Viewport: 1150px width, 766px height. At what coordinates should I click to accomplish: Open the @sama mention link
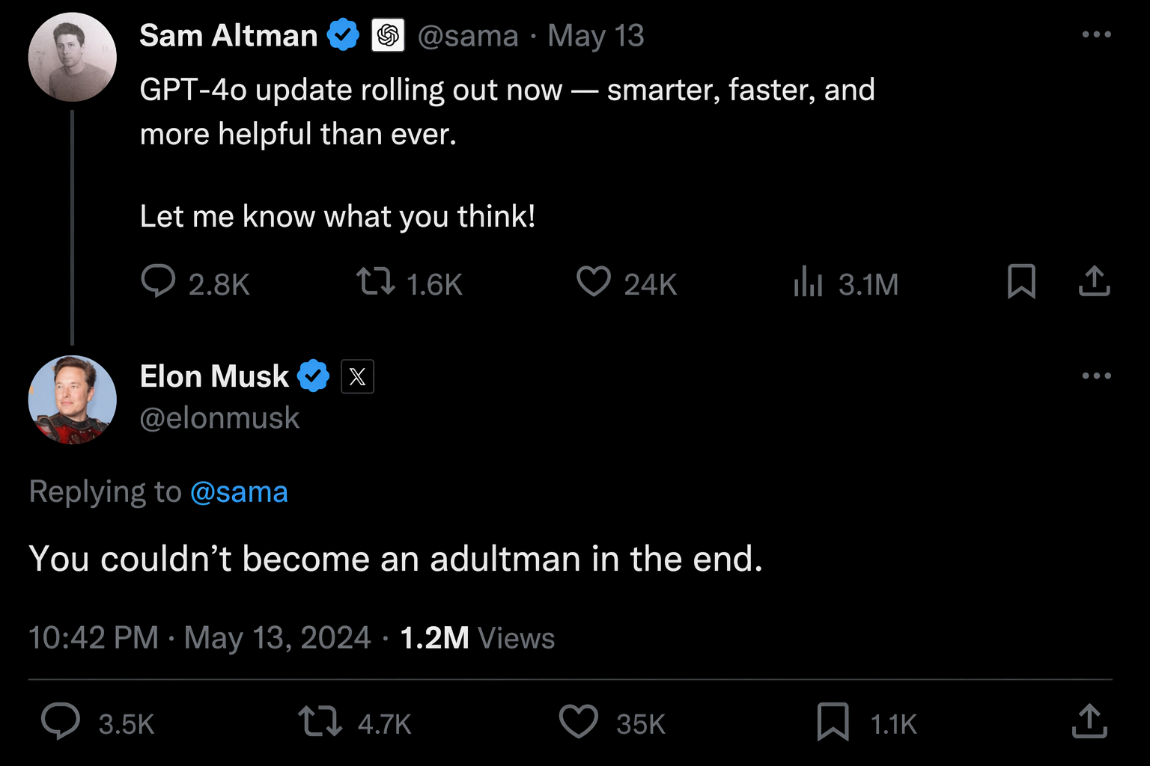pyautogui.click(x=239, y=492)
